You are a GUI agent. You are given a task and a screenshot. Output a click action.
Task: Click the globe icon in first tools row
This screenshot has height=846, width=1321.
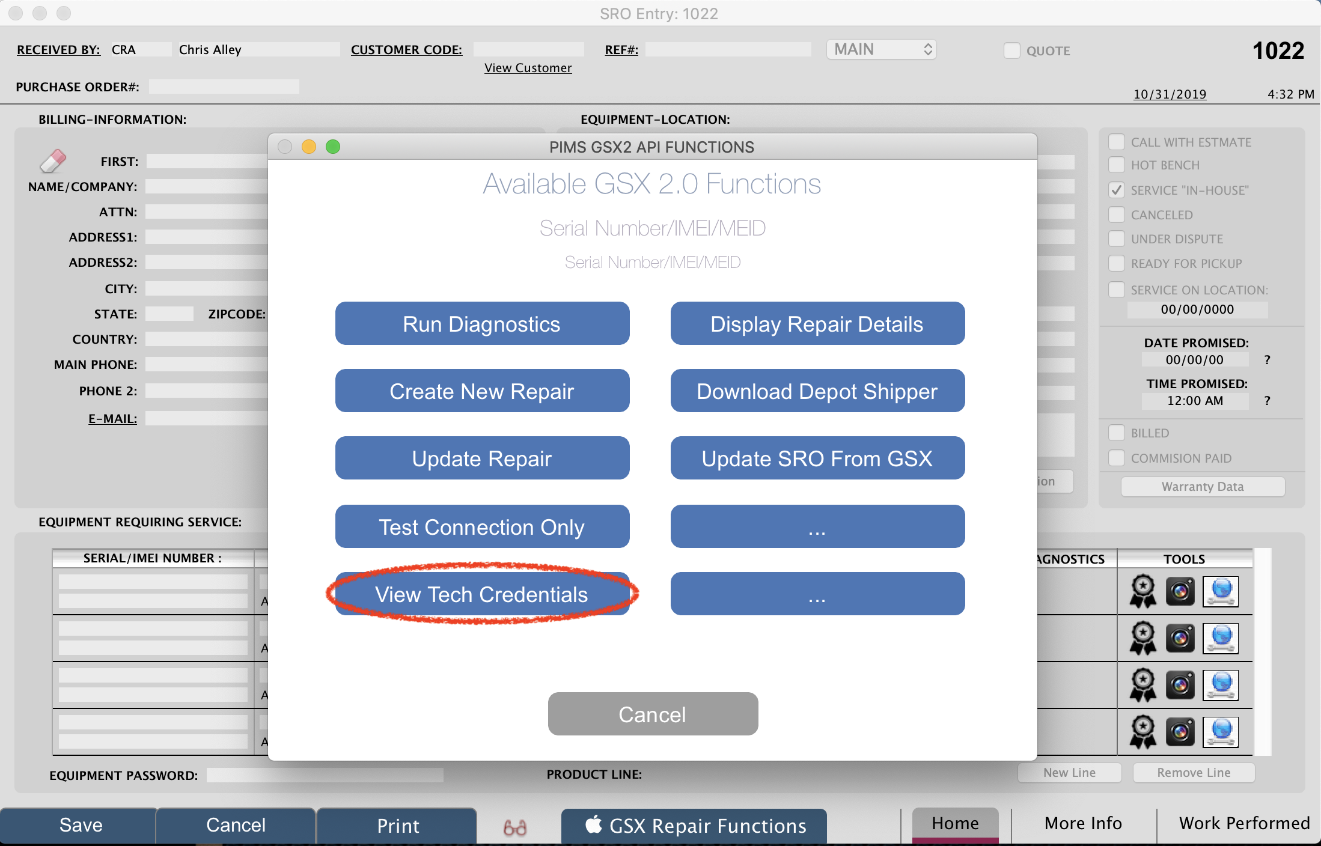pos(1221,591)
